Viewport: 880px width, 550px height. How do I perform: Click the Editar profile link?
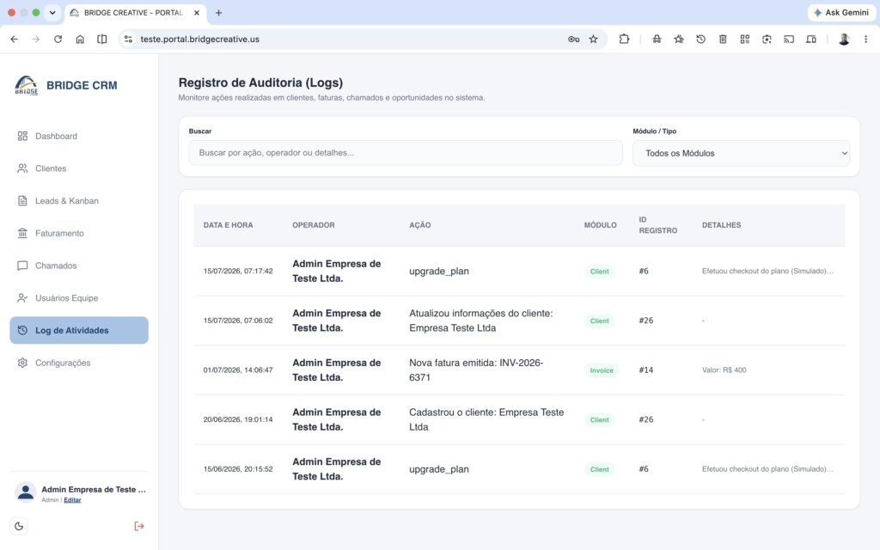72,500
